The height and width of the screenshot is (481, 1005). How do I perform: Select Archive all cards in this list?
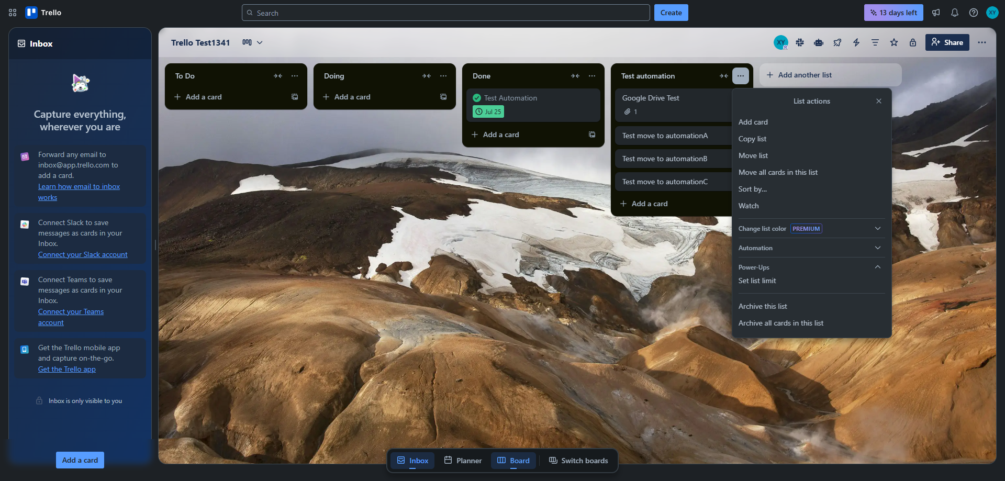coord(811,323)
